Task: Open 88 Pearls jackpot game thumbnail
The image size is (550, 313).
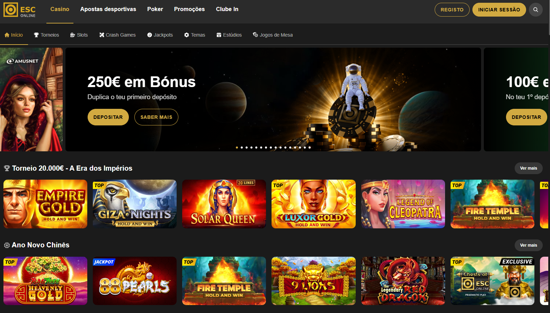Action: tap(135, 281)
